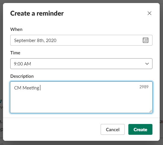Click the When field label
163x145 pixels.
(16, 29)
